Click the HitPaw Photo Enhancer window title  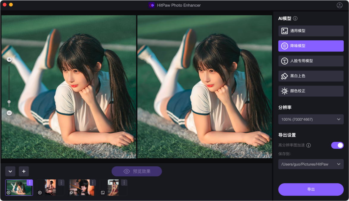click(x=179, y=5)
